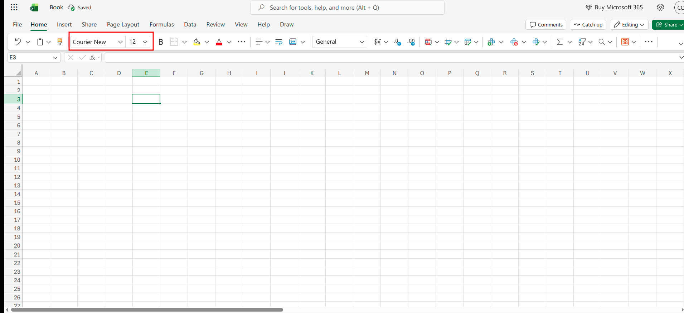Screen dimensions: 684x313
Task: Click the Paste clipboard icon
Action: [x=40, y=42]
